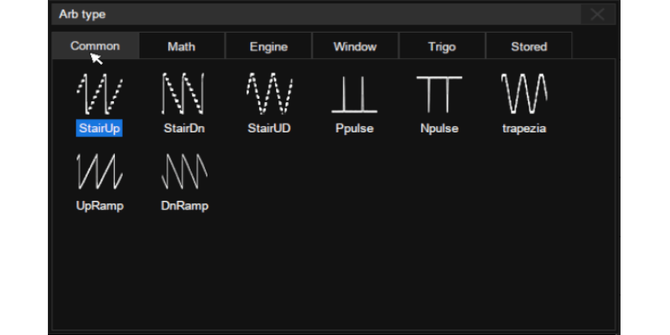Switch to the Common tab

(95, 46)
